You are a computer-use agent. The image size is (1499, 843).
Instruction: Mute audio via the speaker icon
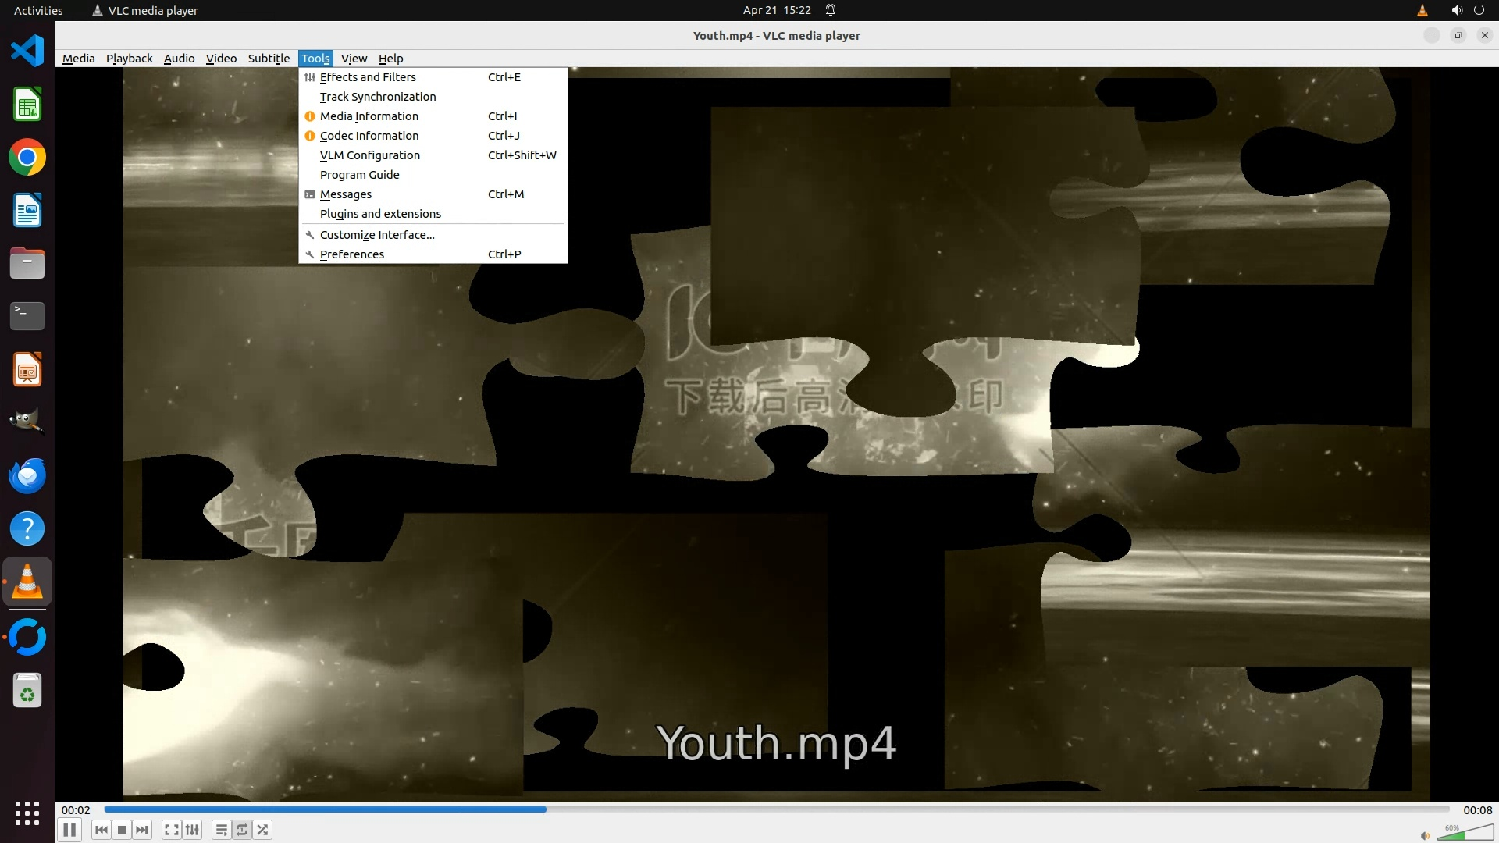[x=1425, y=835]
